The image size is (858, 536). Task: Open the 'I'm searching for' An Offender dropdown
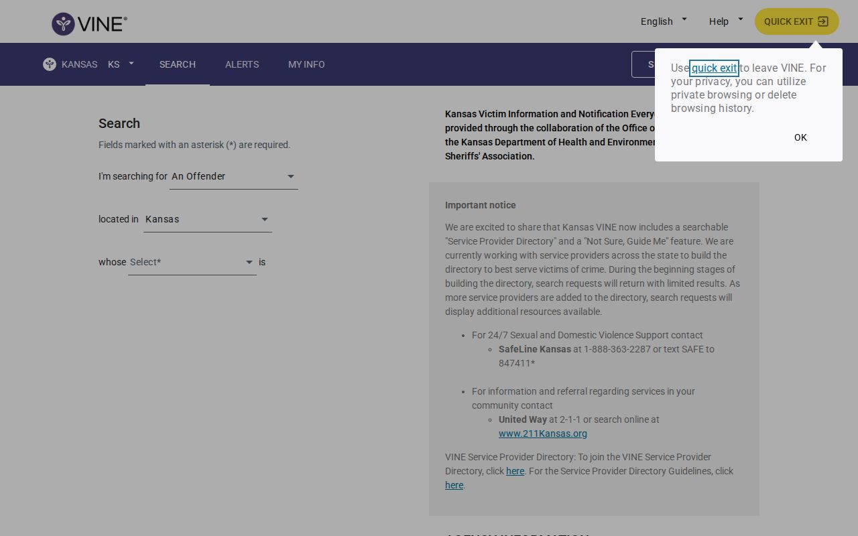click(x=233, y=176)
